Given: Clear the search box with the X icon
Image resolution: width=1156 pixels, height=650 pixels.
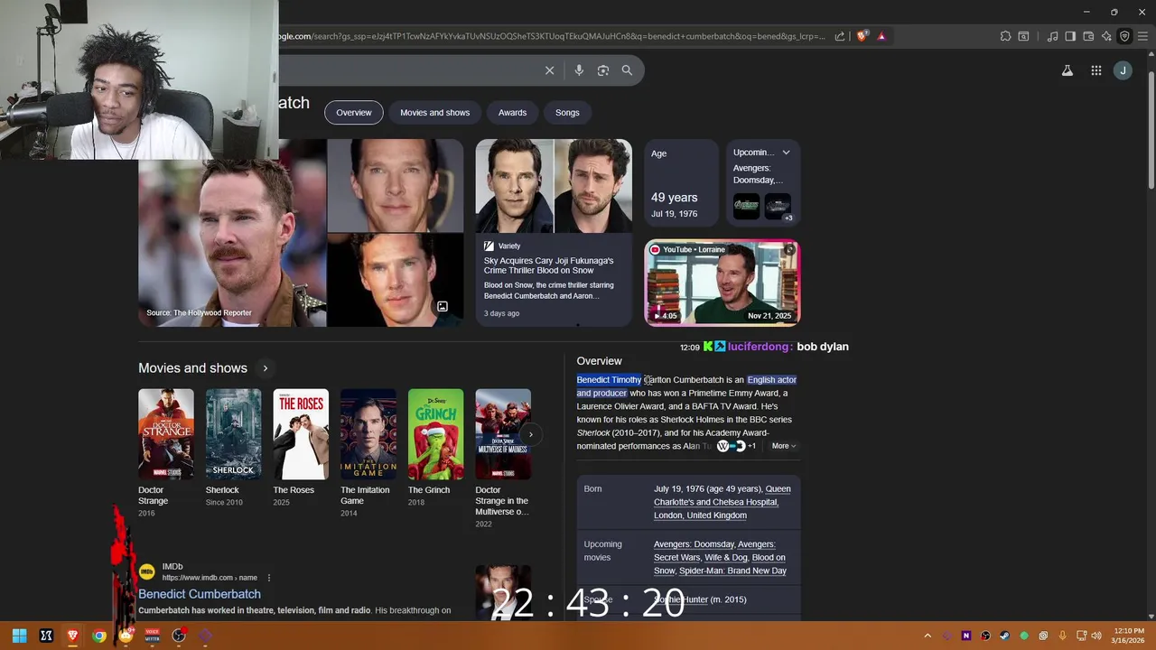Looking at the screenshot, I should (549, 70).
